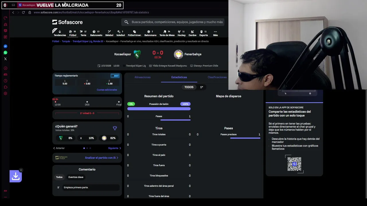Click Yildiz Entegre Kocaeli Stadyumu venue
This screenshot has width=367, height=206.
pos(168,66)
